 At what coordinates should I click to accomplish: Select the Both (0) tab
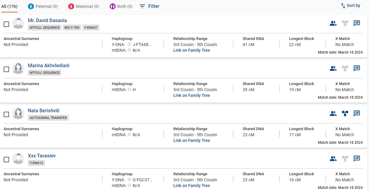[121, 6]
